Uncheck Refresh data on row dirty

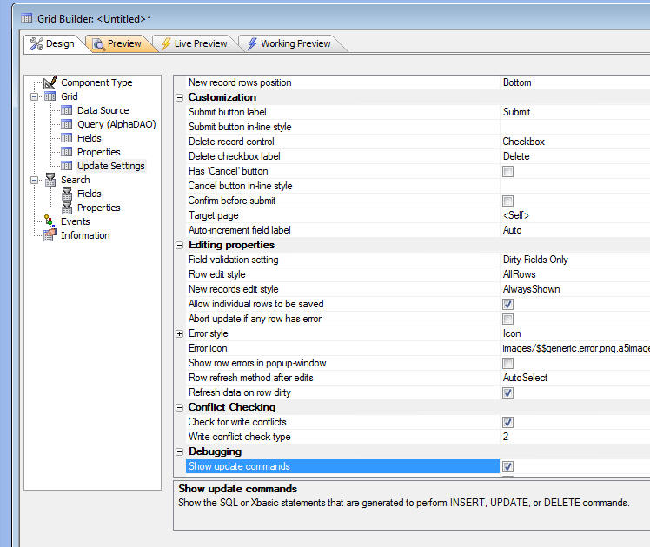(507, 392)
